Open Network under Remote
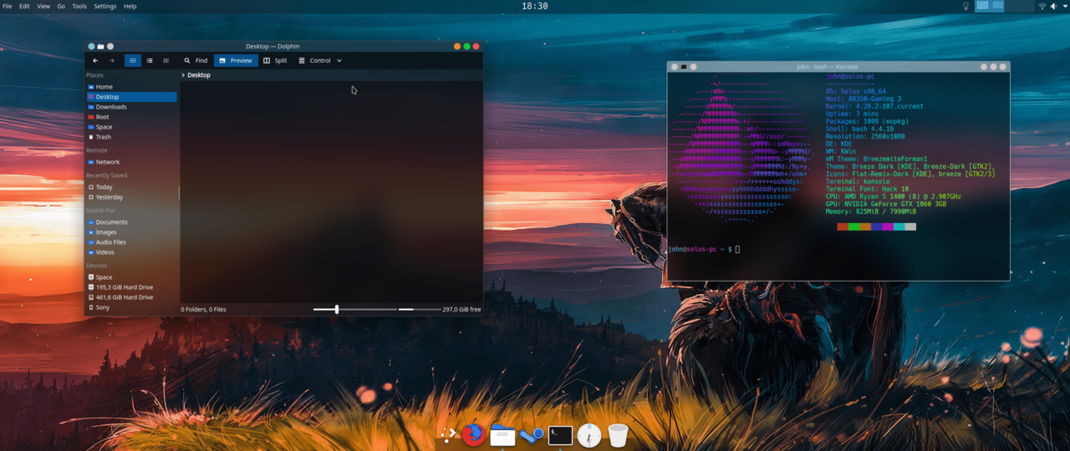 pyautogui.click(x=131, y=162)
